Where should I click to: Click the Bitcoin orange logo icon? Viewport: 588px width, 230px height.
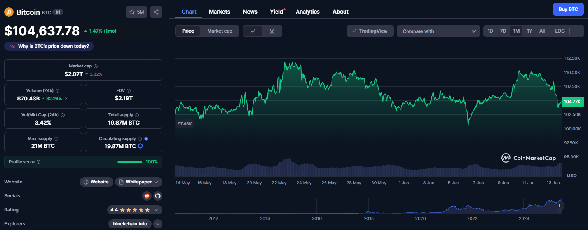pos(9,12)
